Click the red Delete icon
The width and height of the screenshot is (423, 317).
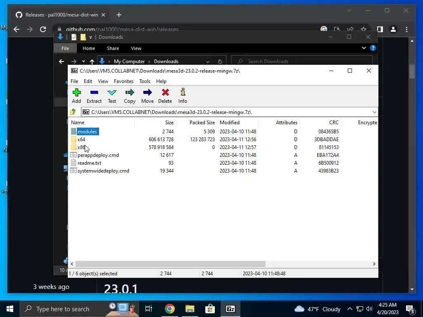[165, 92]
